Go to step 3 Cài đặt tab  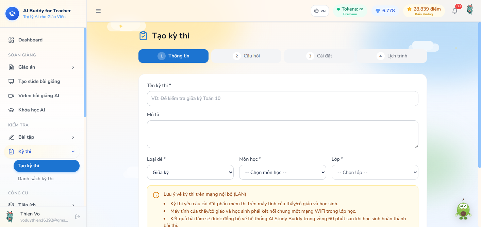coord(319,56)
